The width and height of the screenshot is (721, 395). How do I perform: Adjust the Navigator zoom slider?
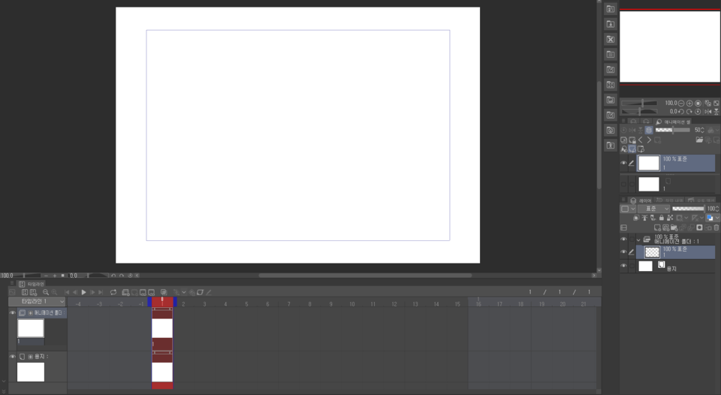click(639, 103)
